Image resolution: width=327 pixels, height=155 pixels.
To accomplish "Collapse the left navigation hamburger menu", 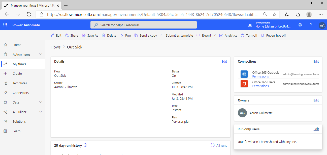I will pyautogui.click(x=5, y=35).
